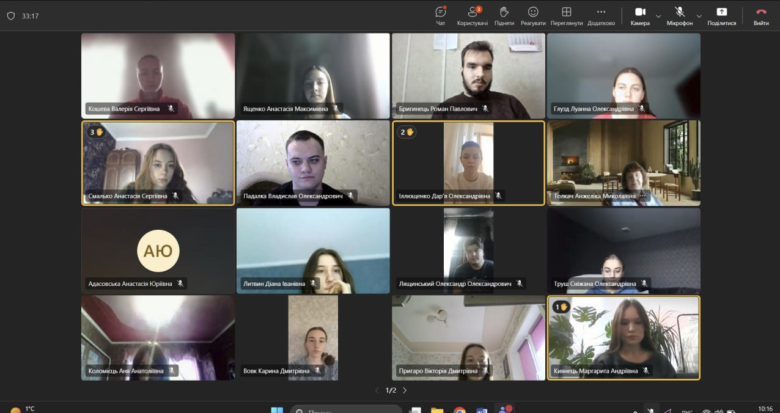Viewport: 780px width, 413px height.
Task: Click the shield security icon near timer
Action: point(10,16)
